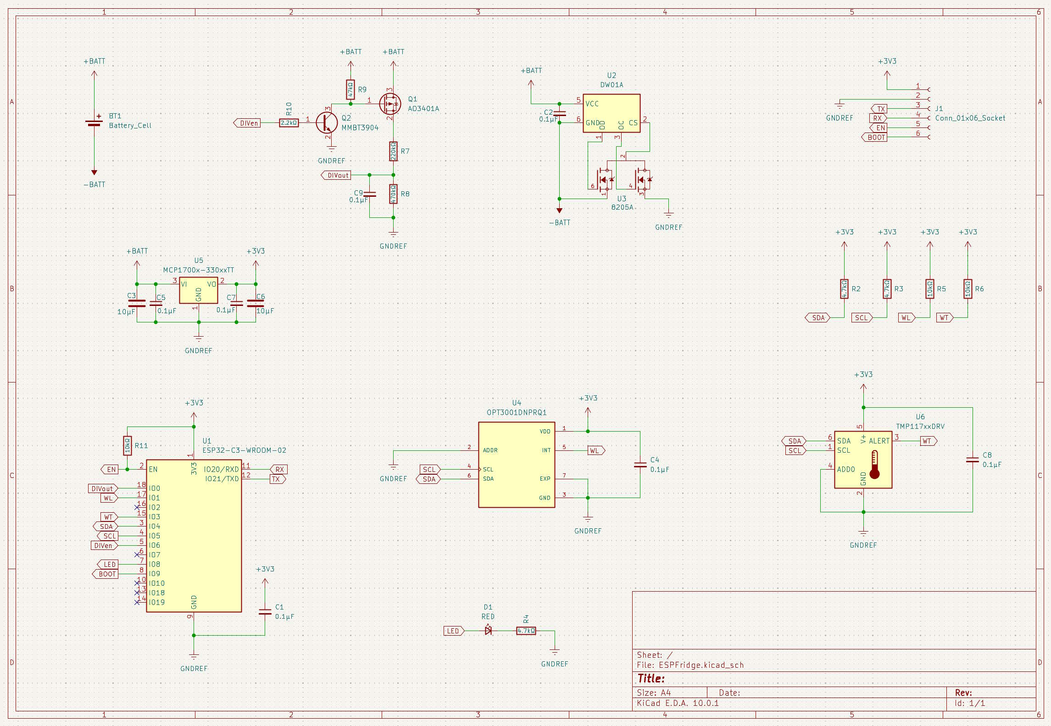Click the EN label on connector J1
This screenshot has width=1051, height=726.
click(x=879, y=127)
